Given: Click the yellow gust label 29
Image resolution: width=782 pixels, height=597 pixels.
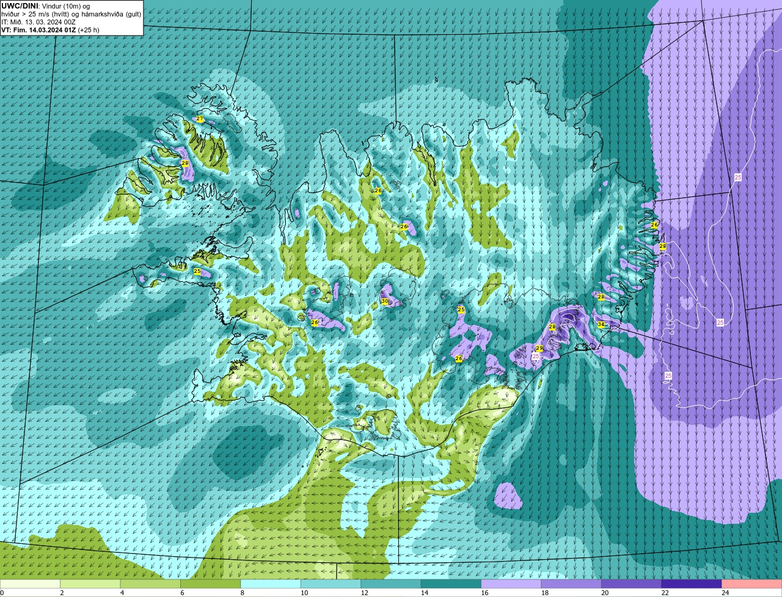Looking at the screenshot, I should point(539,349).
